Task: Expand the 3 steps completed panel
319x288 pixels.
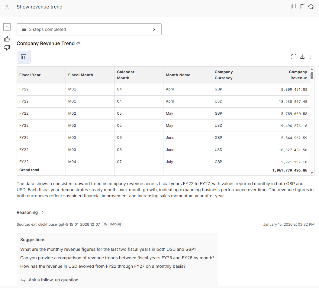Action: 89,29
